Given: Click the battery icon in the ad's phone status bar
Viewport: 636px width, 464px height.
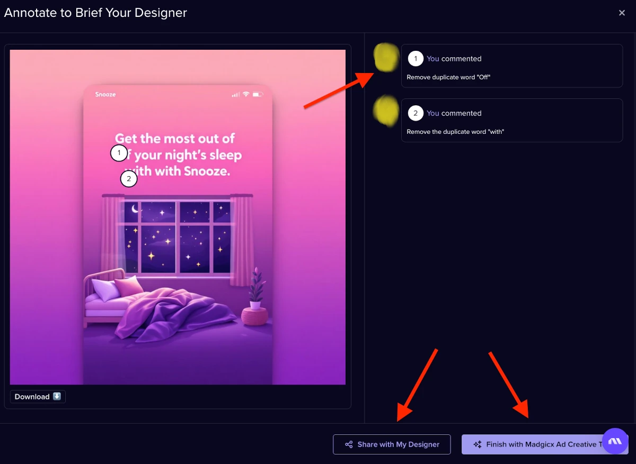Looking at the screenshot, I should point(258,94).
